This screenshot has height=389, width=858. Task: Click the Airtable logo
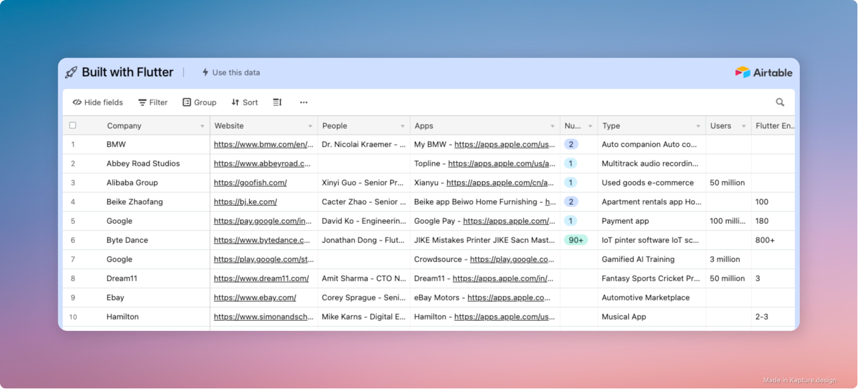pos(764,72)
